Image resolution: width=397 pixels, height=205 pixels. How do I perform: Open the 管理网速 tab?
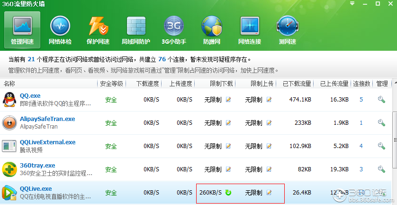click(x=22, y=30)
